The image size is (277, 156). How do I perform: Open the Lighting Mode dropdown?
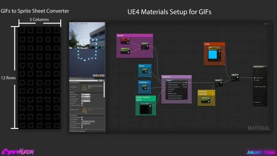pyautogui.click(x=88, y=122)
